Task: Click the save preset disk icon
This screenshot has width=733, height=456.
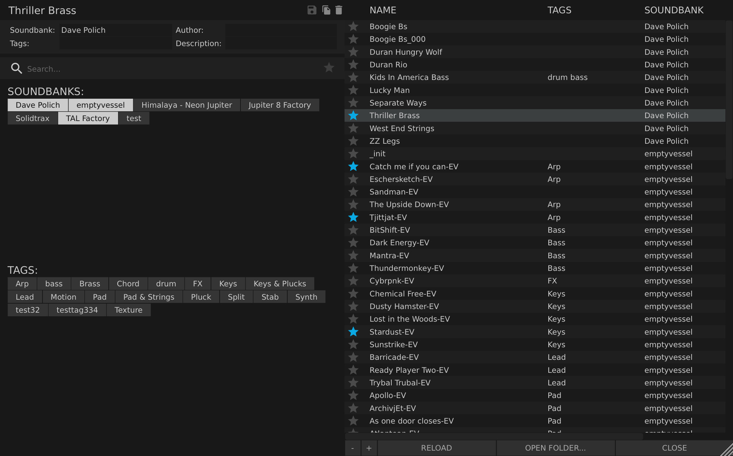Action: [312, 10]
